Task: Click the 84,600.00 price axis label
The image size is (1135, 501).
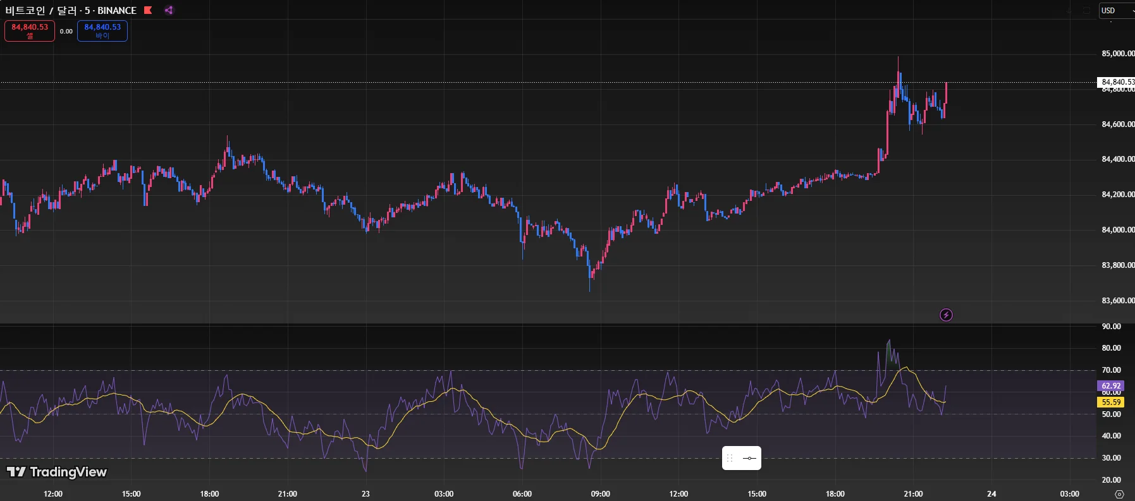Action: coord(1118,124)
